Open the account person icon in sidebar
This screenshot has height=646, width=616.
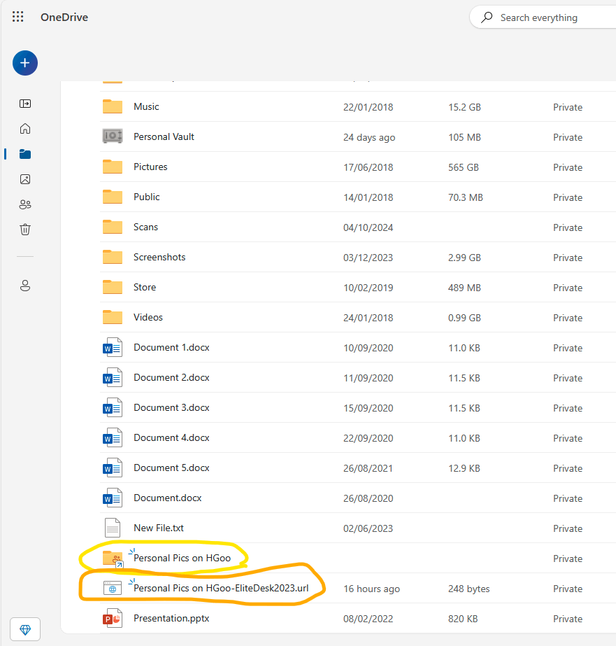(x=25, y=286)
